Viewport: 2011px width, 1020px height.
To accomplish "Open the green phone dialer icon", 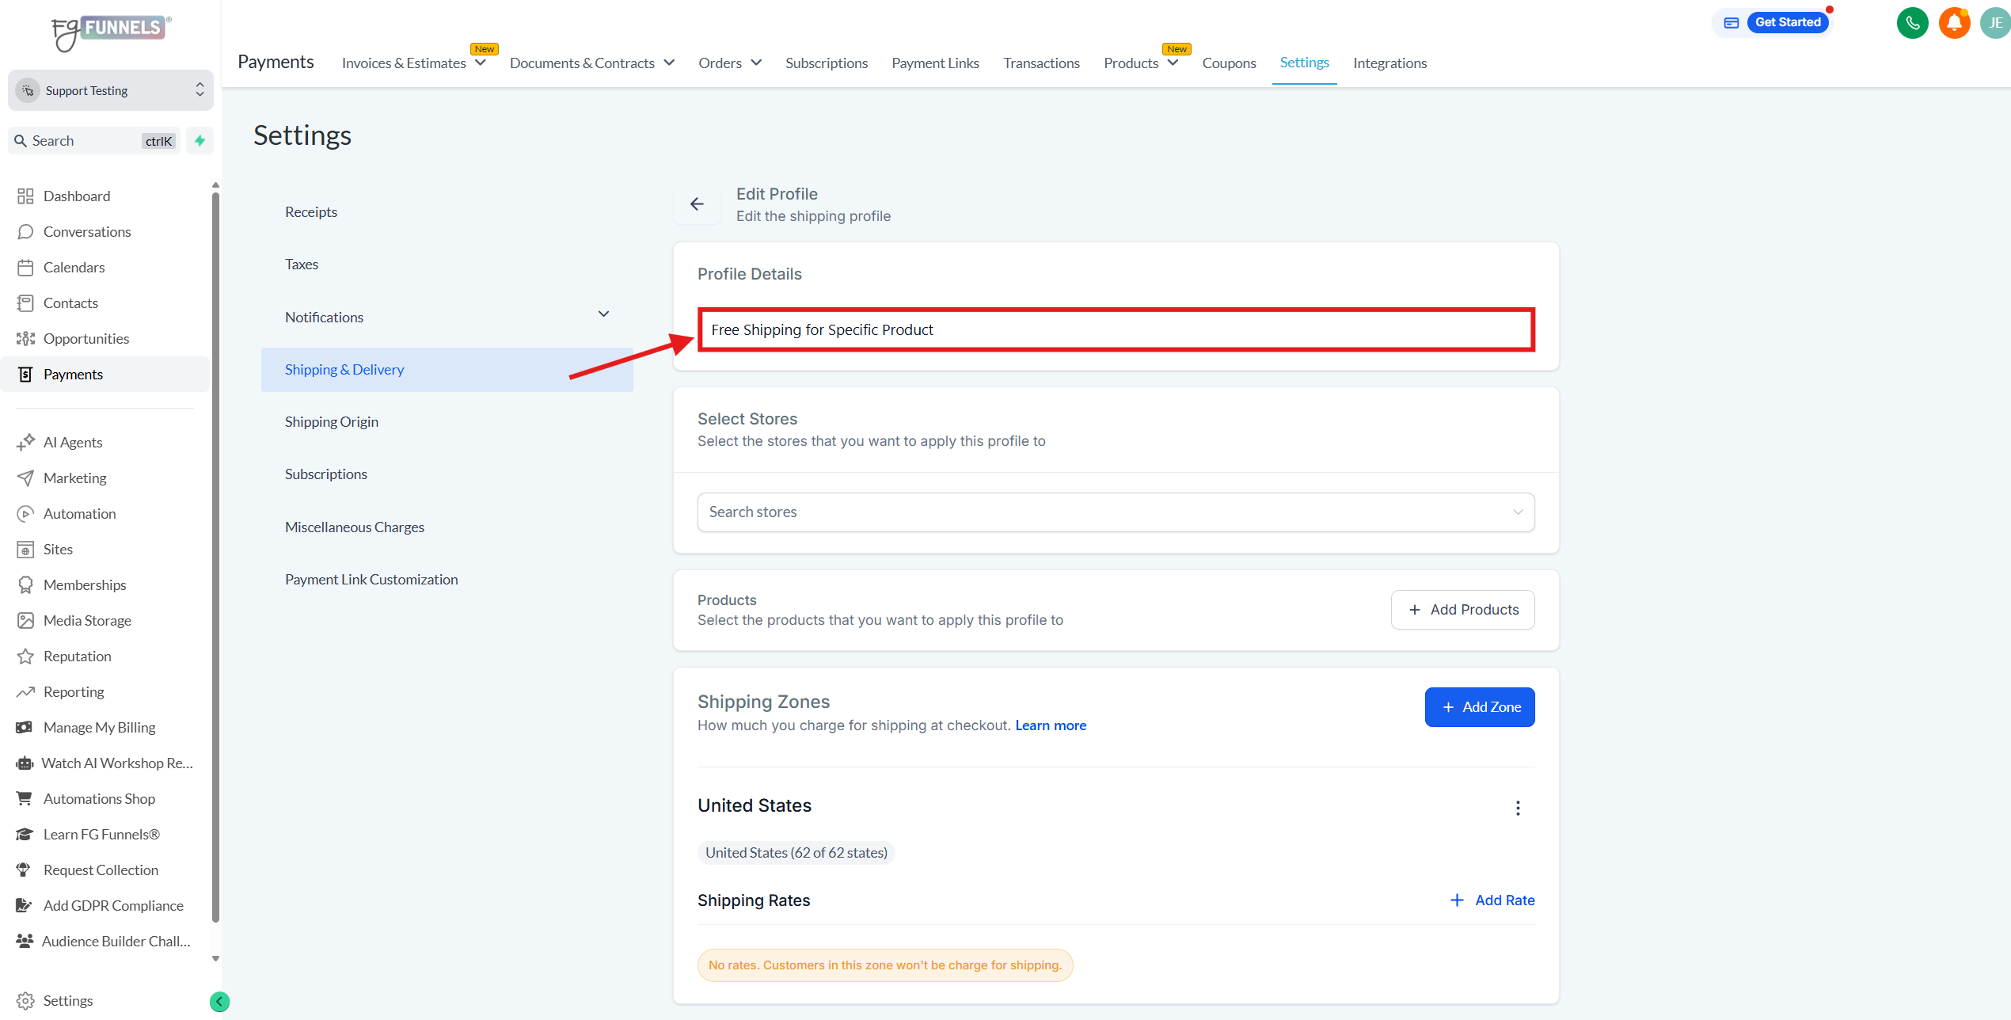I will pos(1912,22).
